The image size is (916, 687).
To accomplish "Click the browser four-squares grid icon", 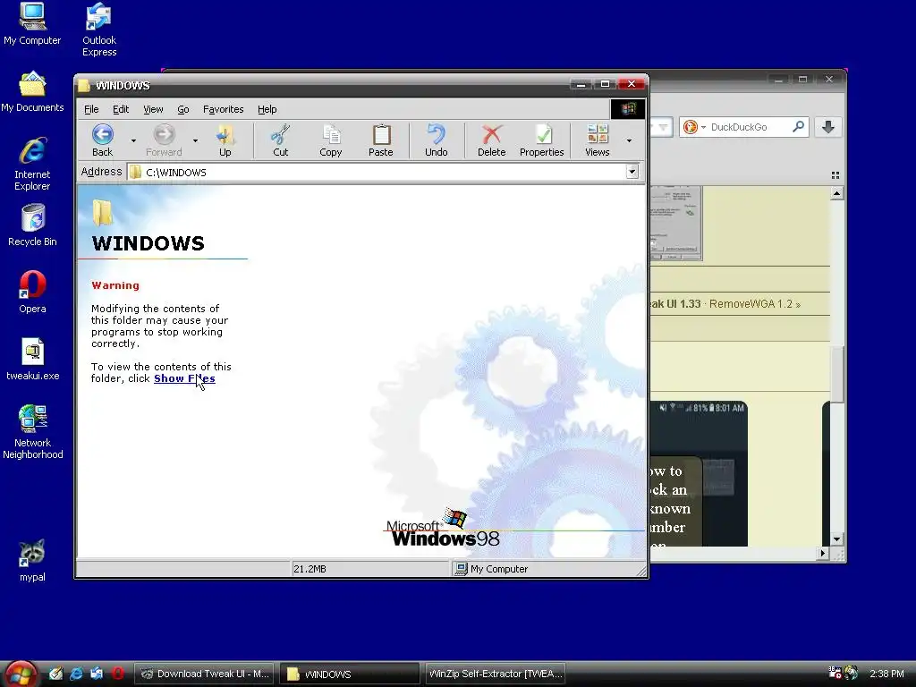I will click(835, 175).
